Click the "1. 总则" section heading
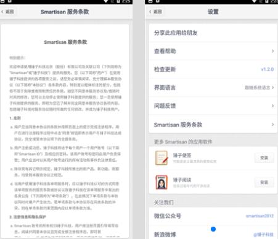 pos(15,118)
